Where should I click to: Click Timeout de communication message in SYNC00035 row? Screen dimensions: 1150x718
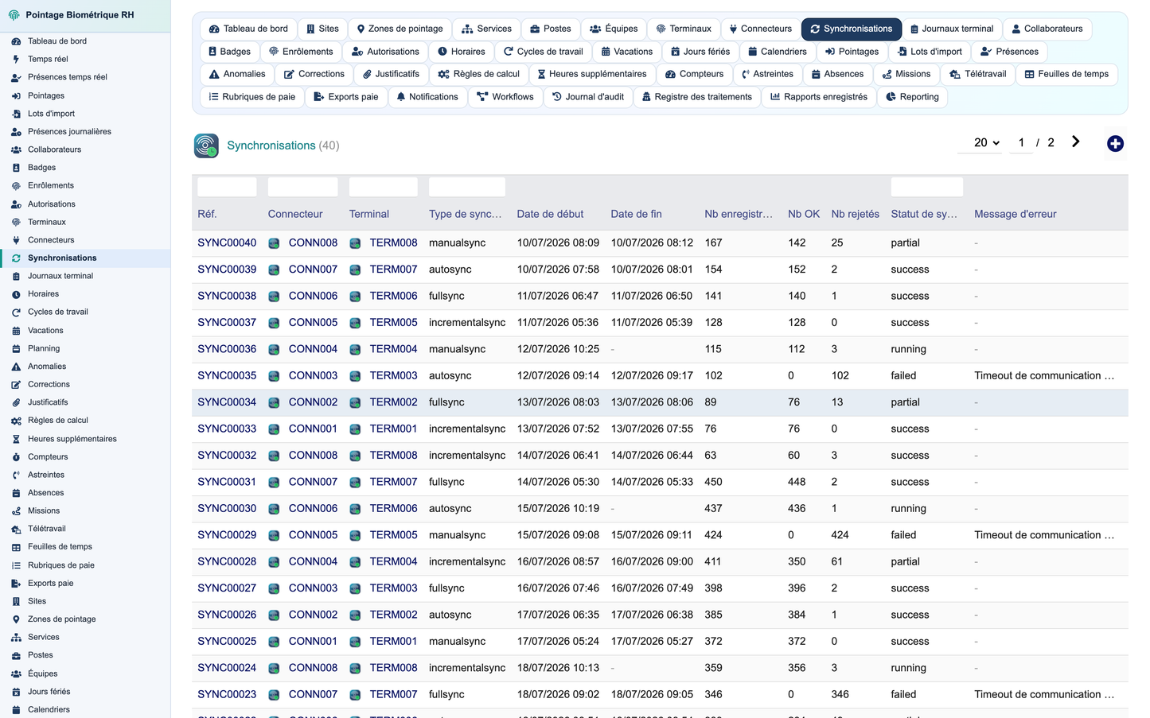point(1044,375)
